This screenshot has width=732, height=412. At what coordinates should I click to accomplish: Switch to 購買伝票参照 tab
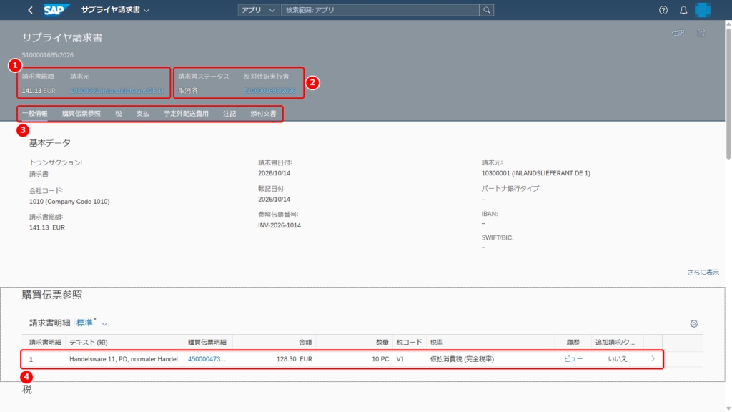pos(81,114)
